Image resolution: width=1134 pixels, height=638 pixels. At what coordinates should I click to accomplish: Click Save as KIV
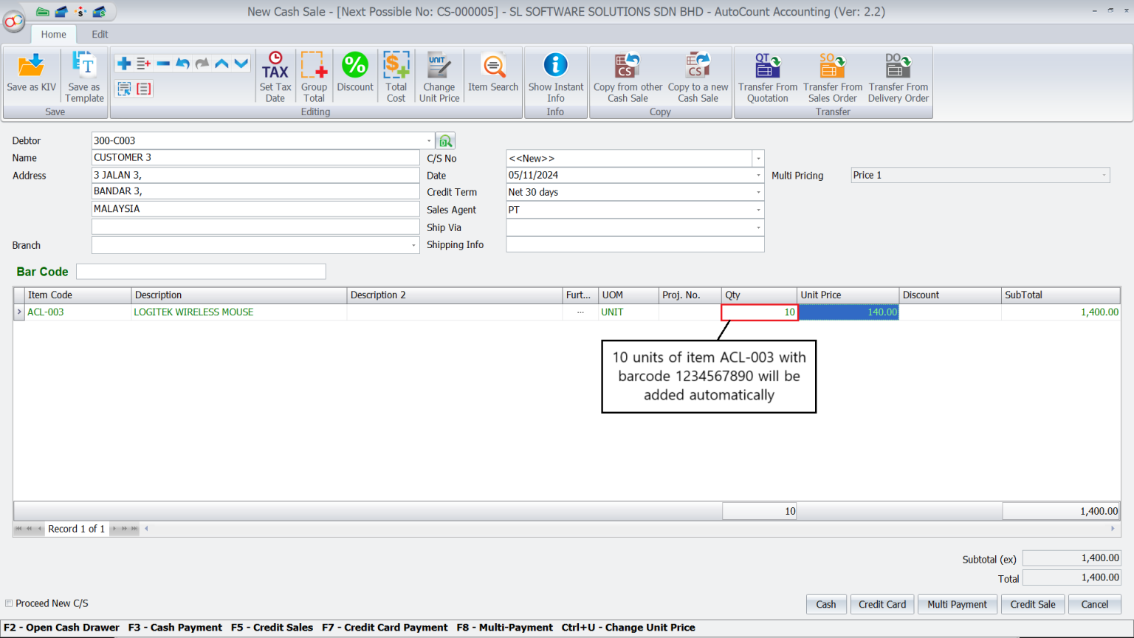click(x=30, y=74)
